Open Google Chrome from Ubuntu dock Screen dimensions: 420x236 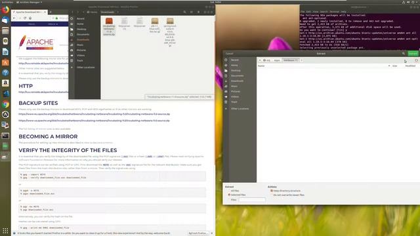[x=5, y=104]
